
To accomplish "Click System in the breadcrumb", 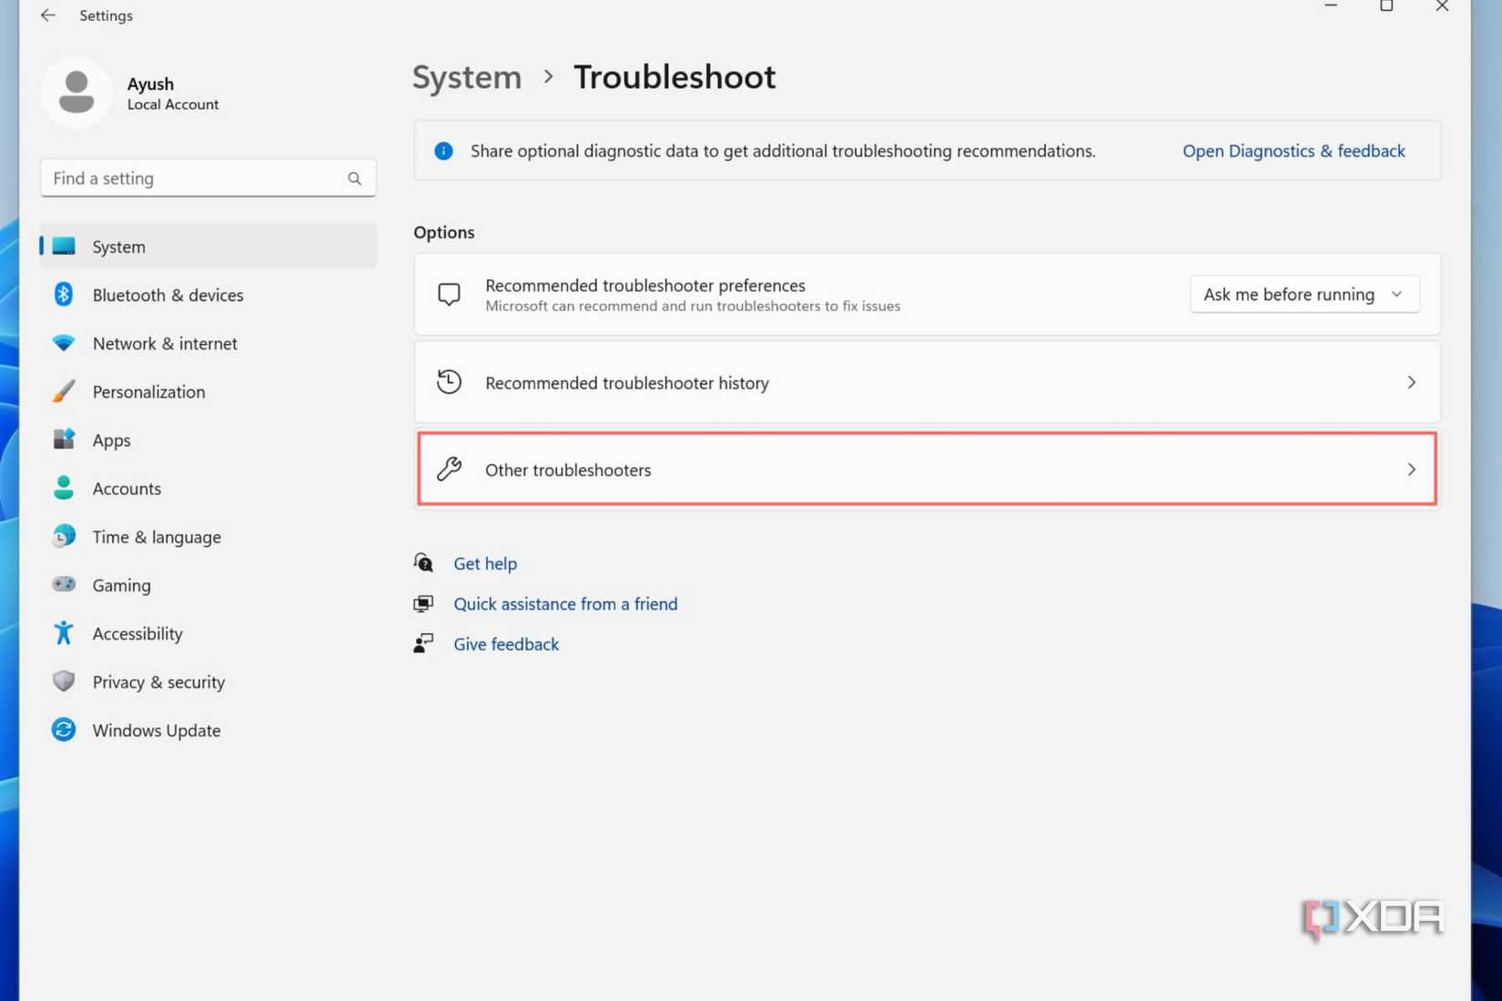I will tap(467, 76).
